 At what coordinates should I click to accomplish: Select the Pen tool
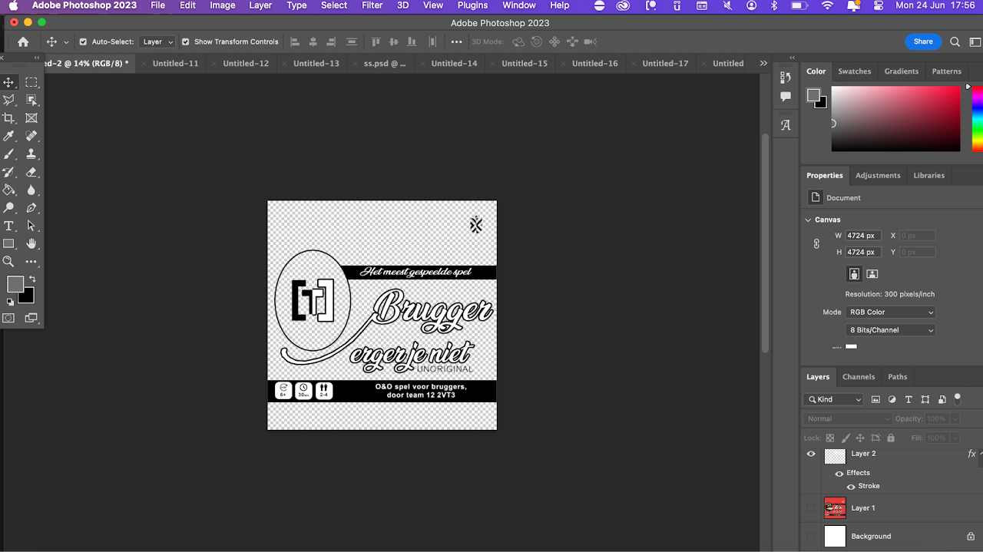tap(31, 208)
